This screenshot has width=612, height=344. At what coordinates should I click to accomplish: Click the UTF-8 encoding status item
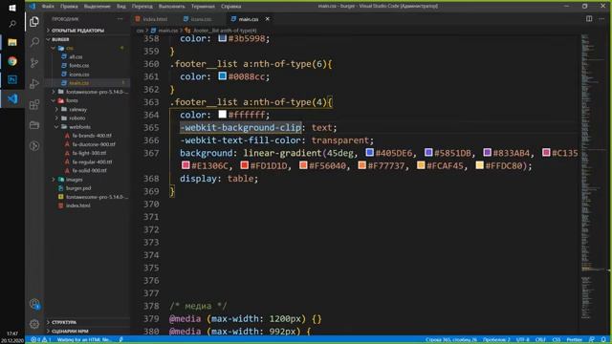[x=522, y=340]
